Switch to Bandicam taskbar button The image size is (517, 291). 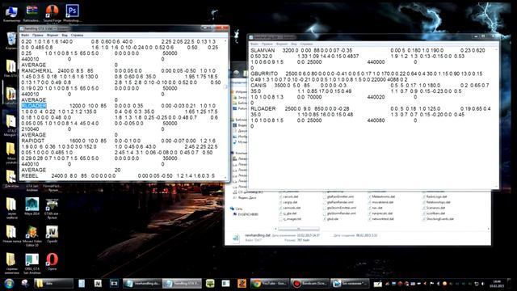pyautogui.click(x=310, y=284)
